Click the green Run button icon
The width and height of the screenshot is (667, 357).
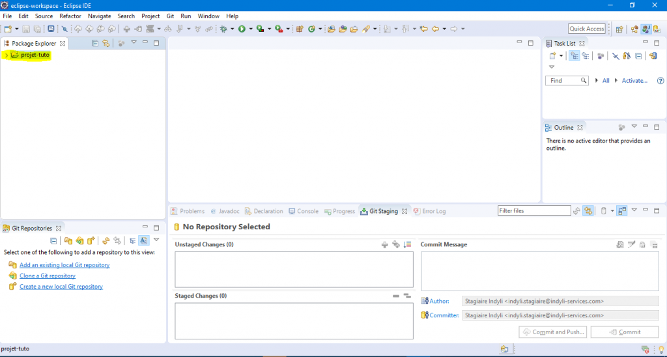click(x=242, y=29)
